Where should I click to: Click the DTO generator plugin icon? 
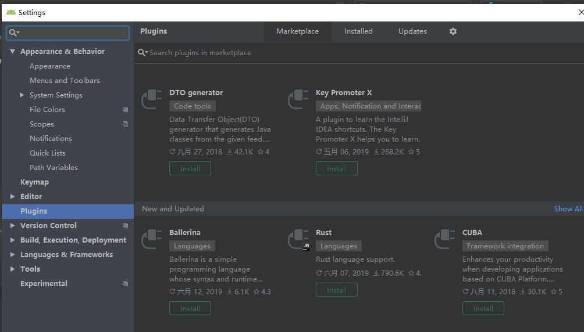click(152, 100)
